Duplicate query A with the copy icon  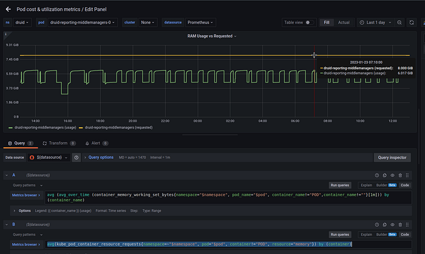384,175
